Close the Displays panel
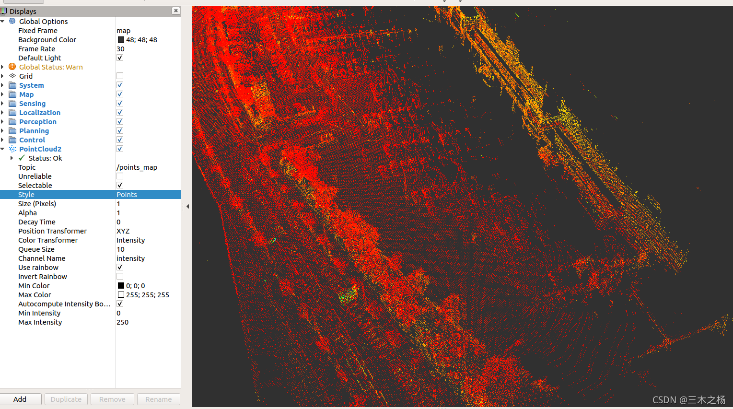The height and width of the screenshot is (409, 733). pyautogui.click(x=176, y=11)
